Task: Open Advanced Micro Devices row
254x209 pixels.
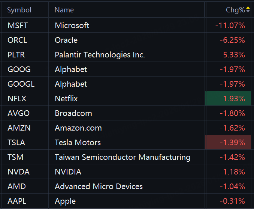Action: [99, 186]
